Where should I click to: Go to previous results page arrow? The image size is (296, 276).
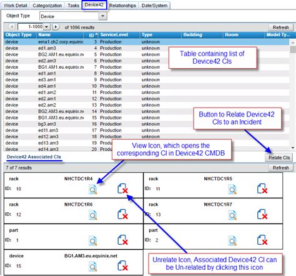[x=12, y=27]
